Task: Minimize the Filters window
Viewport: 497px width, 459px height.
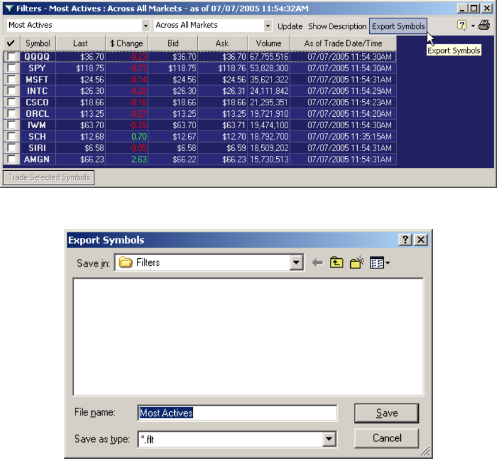Action: (462, 8)
